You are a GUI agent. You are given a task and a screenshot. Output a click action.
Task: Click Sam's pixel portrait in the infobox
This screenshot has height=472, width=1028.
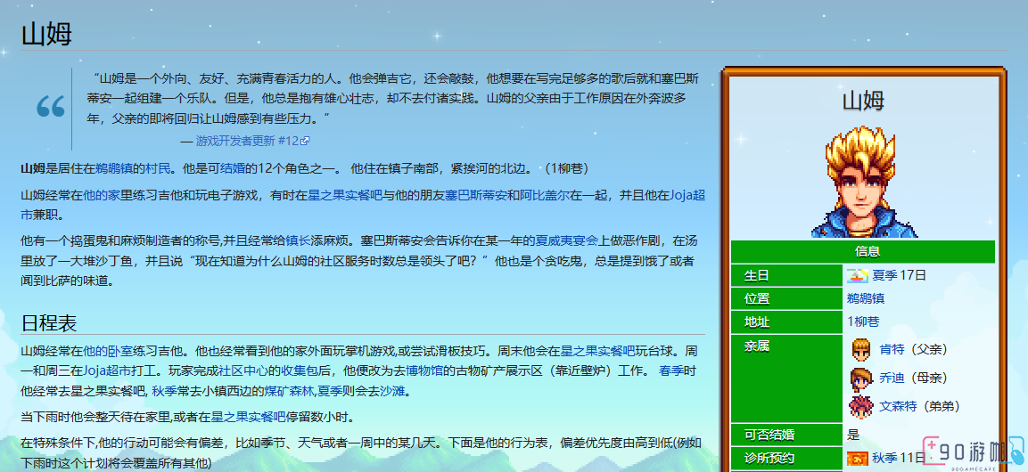(863, 181)
